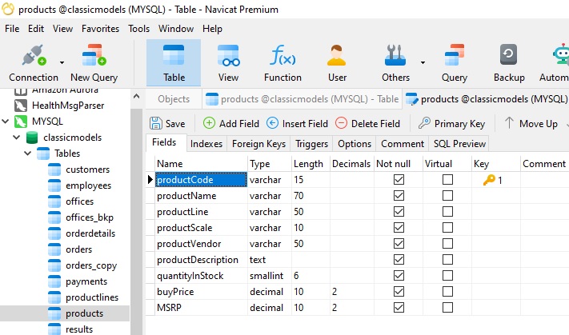
Task: Select the offices_bkp table in tree
Action: tap(90, 217)
